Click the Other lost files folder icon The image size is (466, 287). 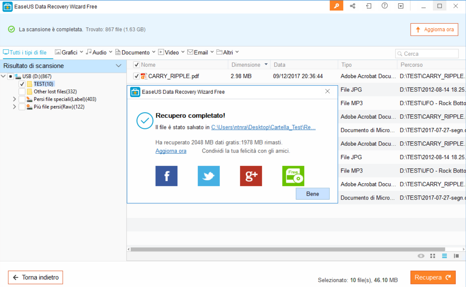(30, 91)
